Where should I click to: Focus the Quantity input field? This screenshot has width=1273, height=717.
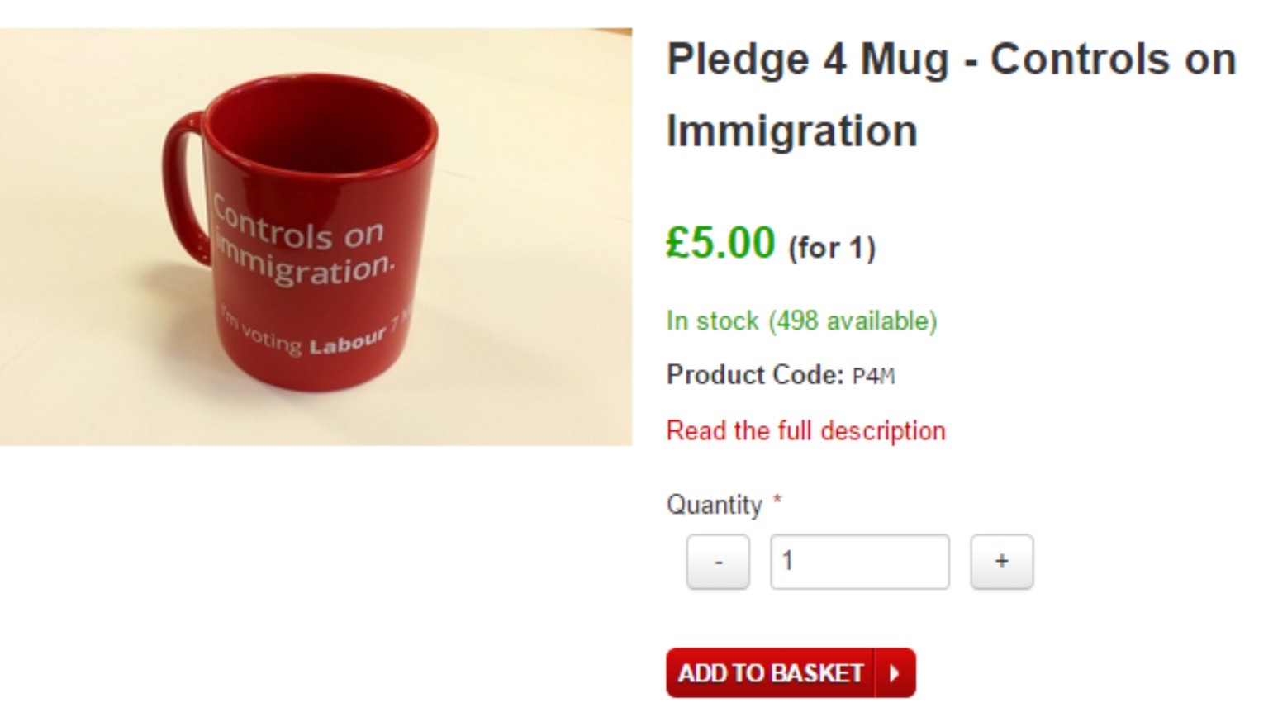[860, 562]
